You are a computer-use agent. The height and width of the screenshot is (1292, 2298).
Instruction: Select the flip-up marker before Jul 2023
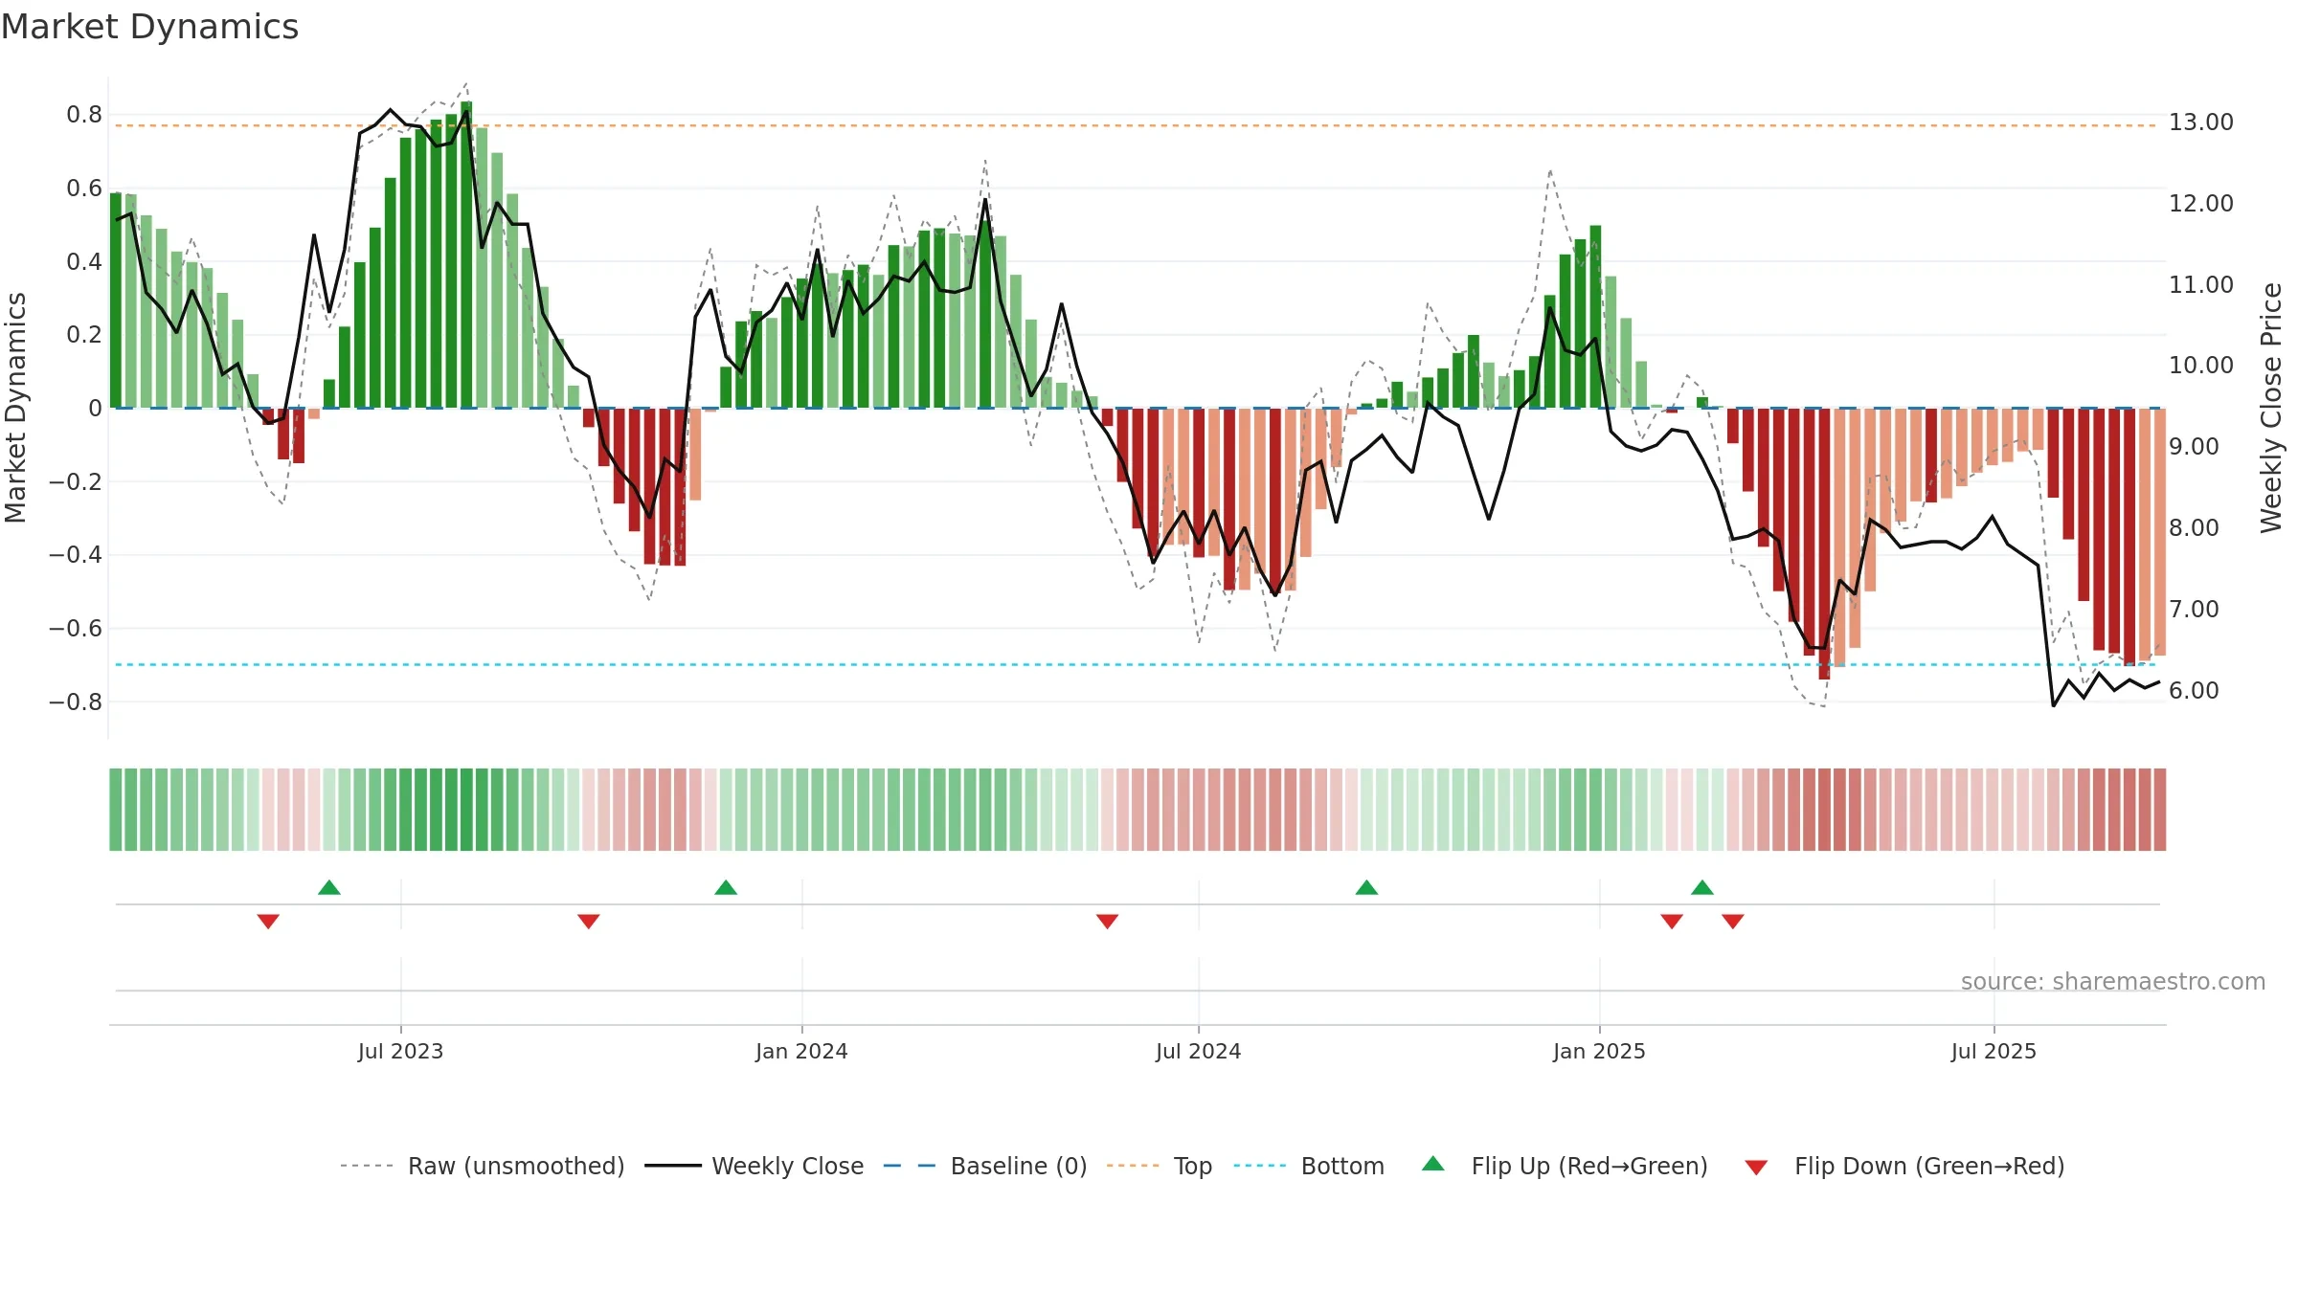329,887
